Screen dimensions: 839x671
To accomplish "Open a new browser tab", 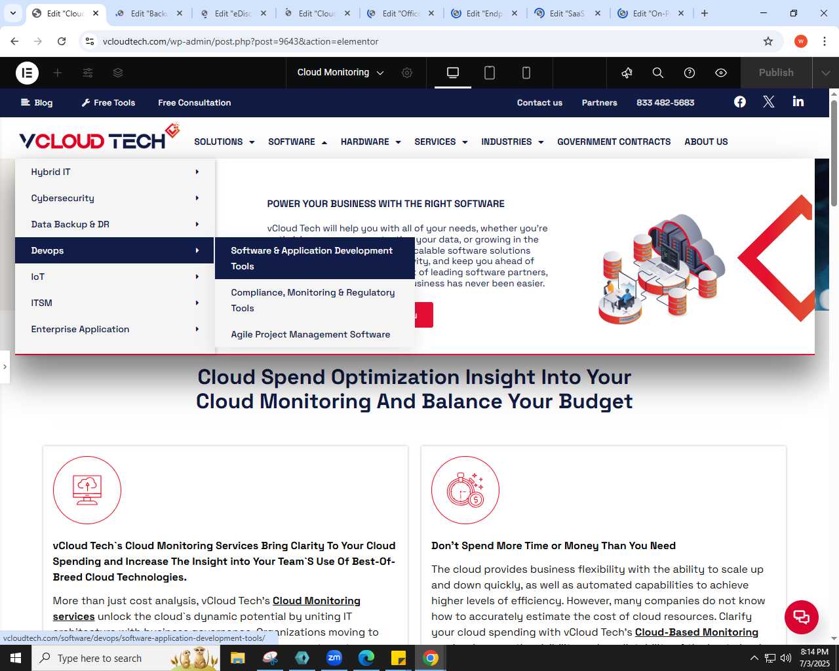I will click(x=705, y=13).
